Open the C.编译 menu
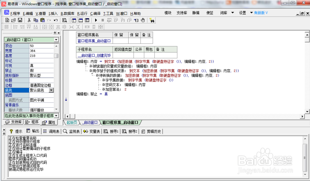 pos(95,13)
